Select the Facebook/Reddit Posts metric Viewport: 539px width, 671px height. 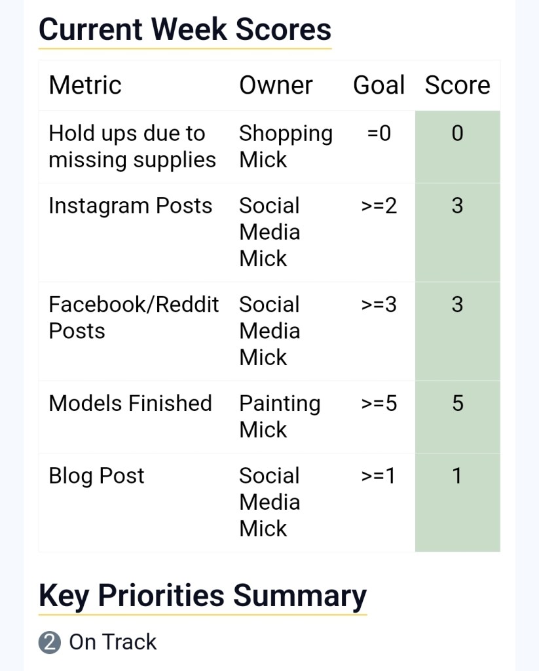[x=134, y=318]
